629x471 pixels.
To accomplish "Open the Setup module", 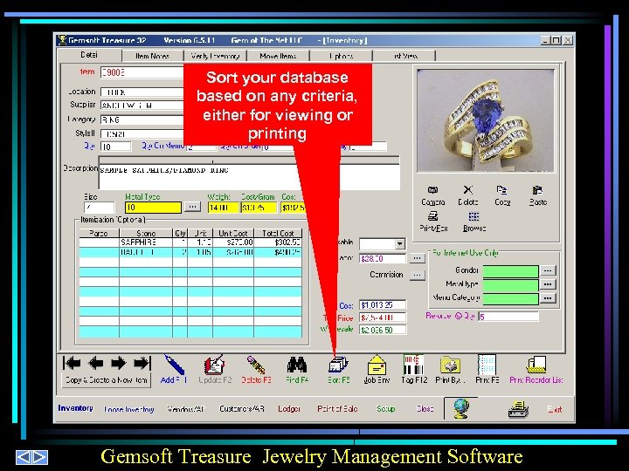I will (x=385, y=409).
